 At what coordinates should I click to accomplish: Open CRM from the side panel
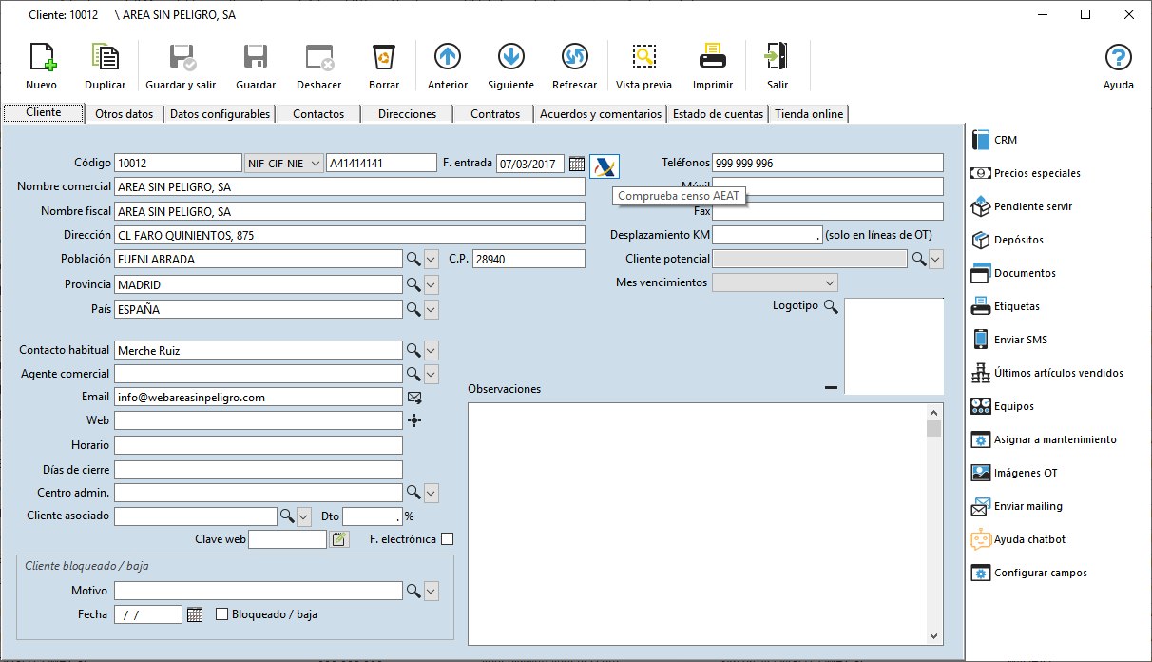point(994,140)
